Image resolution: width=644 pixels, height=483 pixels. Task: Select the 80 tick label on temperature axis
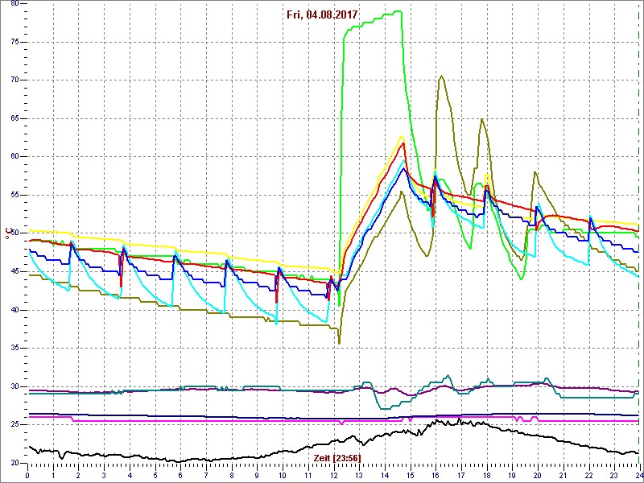tap(14, 3)
